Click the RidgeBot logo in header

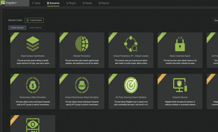(x=10, y=3)
